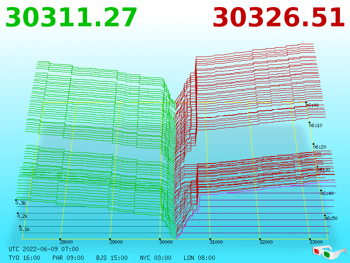Click the 0.1k depth axis label
Viewport: 350px width, 263px height.
point(24,229)
